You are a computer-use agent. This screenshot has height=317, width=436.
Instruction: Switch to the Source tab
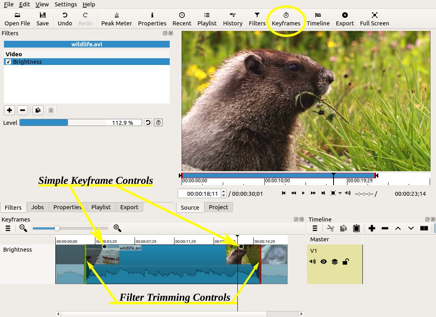point(190,207)
